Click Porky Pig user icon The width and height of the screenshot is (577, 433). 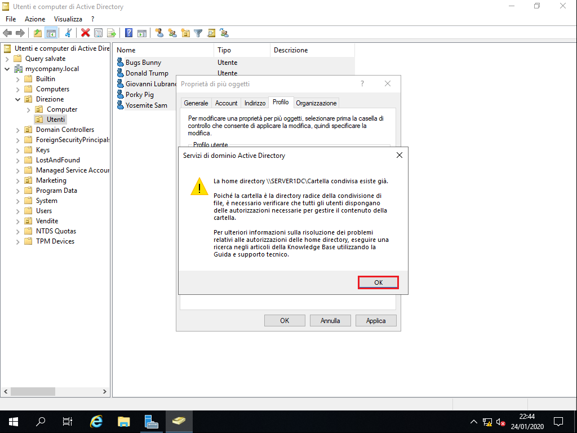coord(121,94)
